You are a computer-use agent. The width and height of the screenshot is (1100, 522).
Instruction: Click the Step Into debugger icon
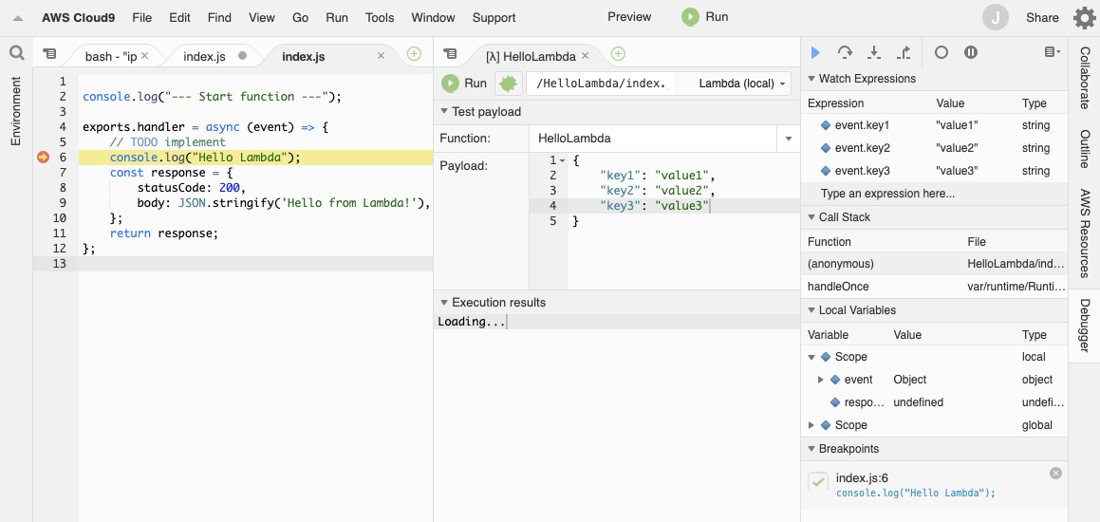[874, 52]
